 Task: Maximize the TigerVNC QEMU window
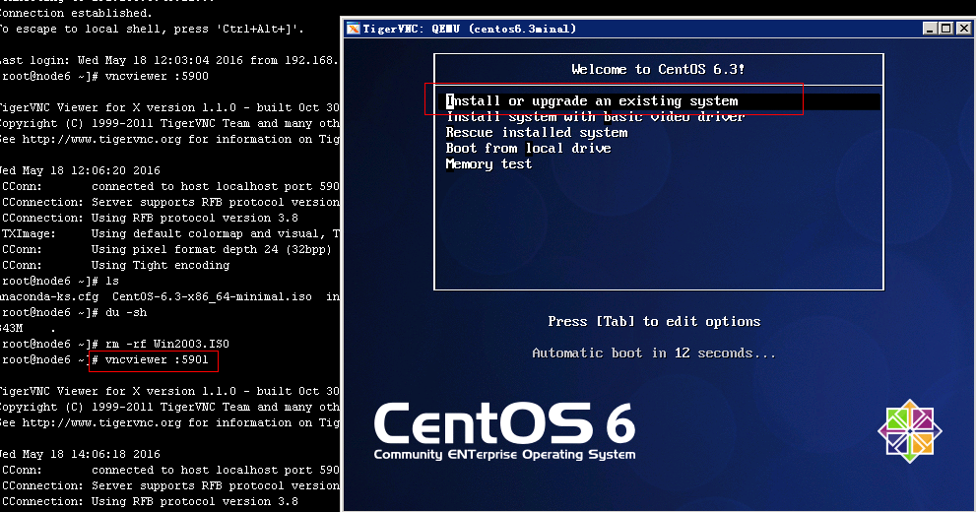click(946, 29)
